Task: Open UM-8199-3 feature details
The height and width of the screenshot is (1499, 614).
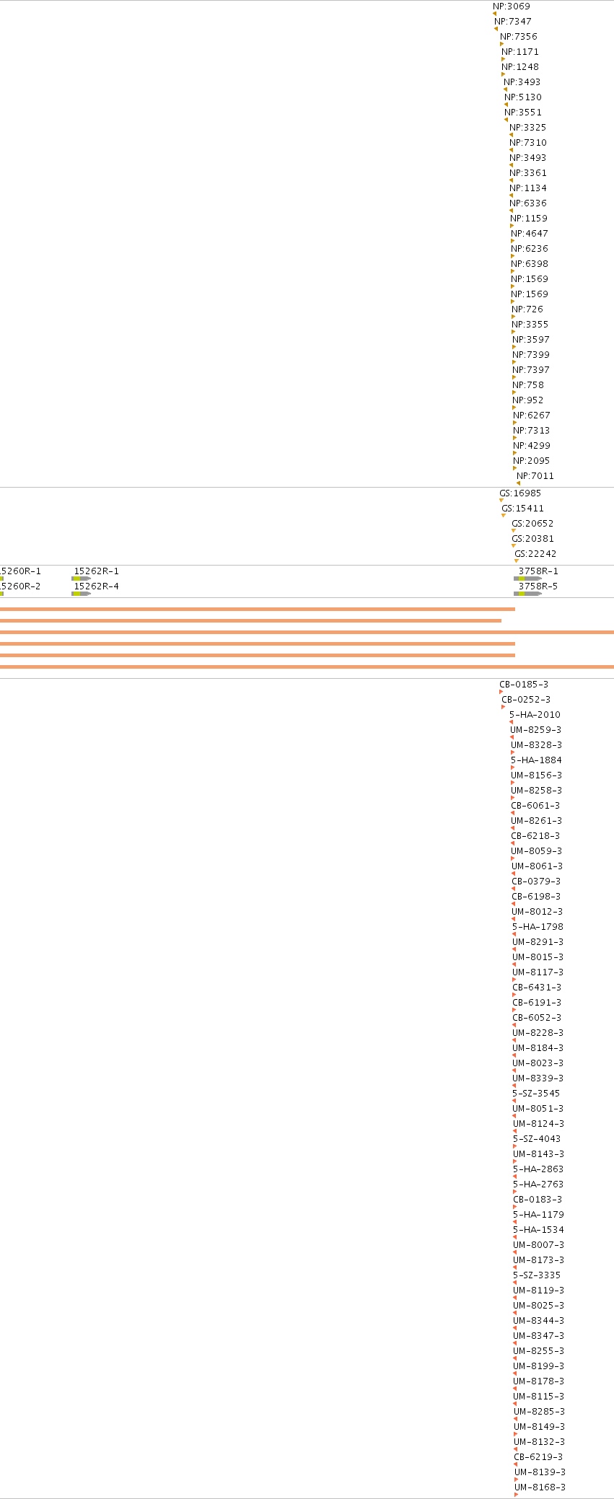Action: point(539,1366)
